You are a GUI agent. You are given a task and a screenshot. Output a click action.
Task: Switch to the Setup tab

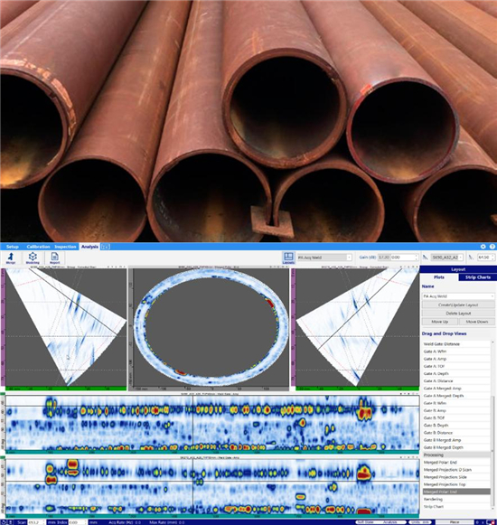tap(13, 247)
